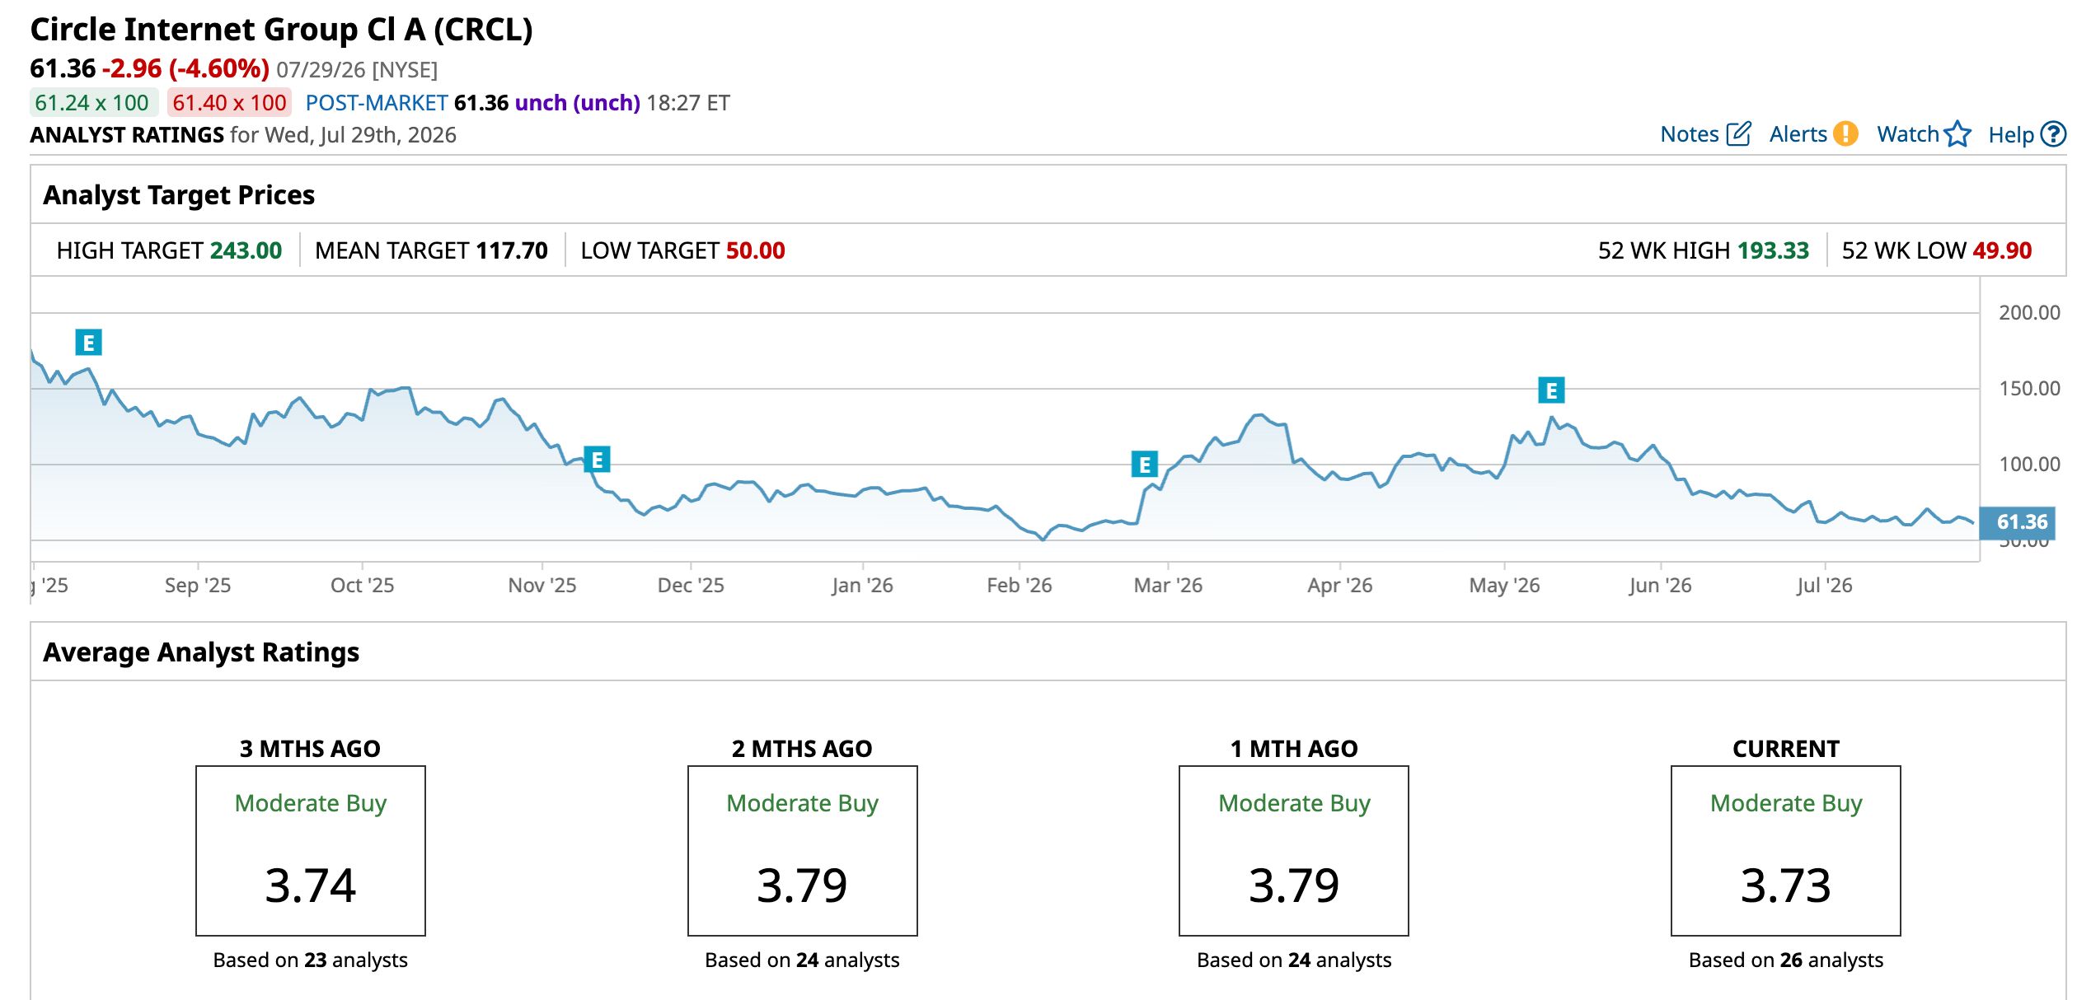Click the Sep '25 x-axis label
2077x1000 pixels.
pyautogui.click(x=198, y=586)
